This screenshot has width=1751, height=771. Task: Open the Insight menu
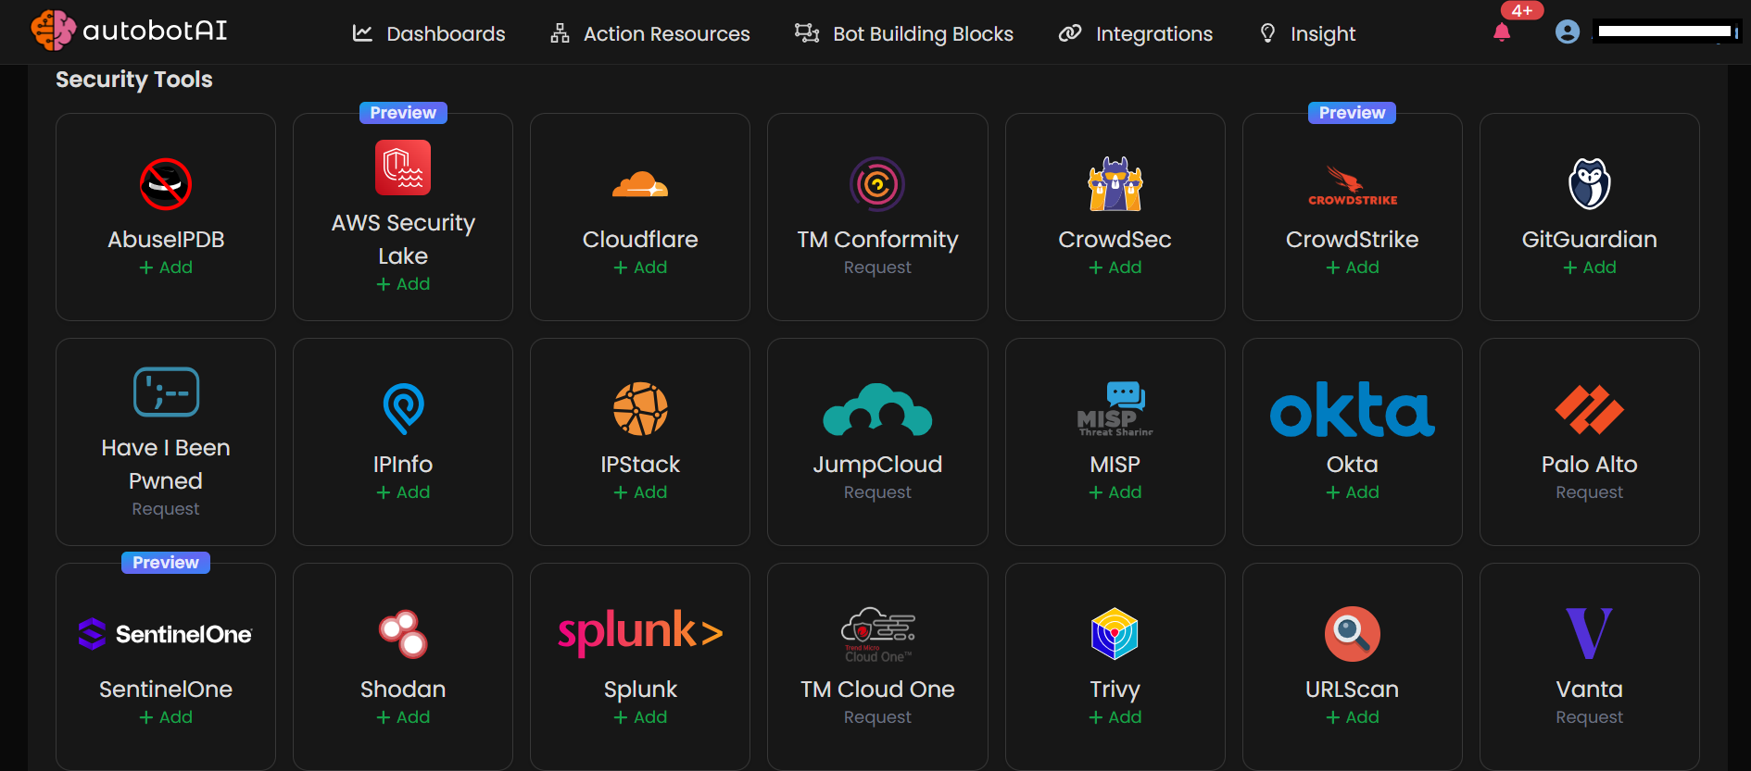1307,33
